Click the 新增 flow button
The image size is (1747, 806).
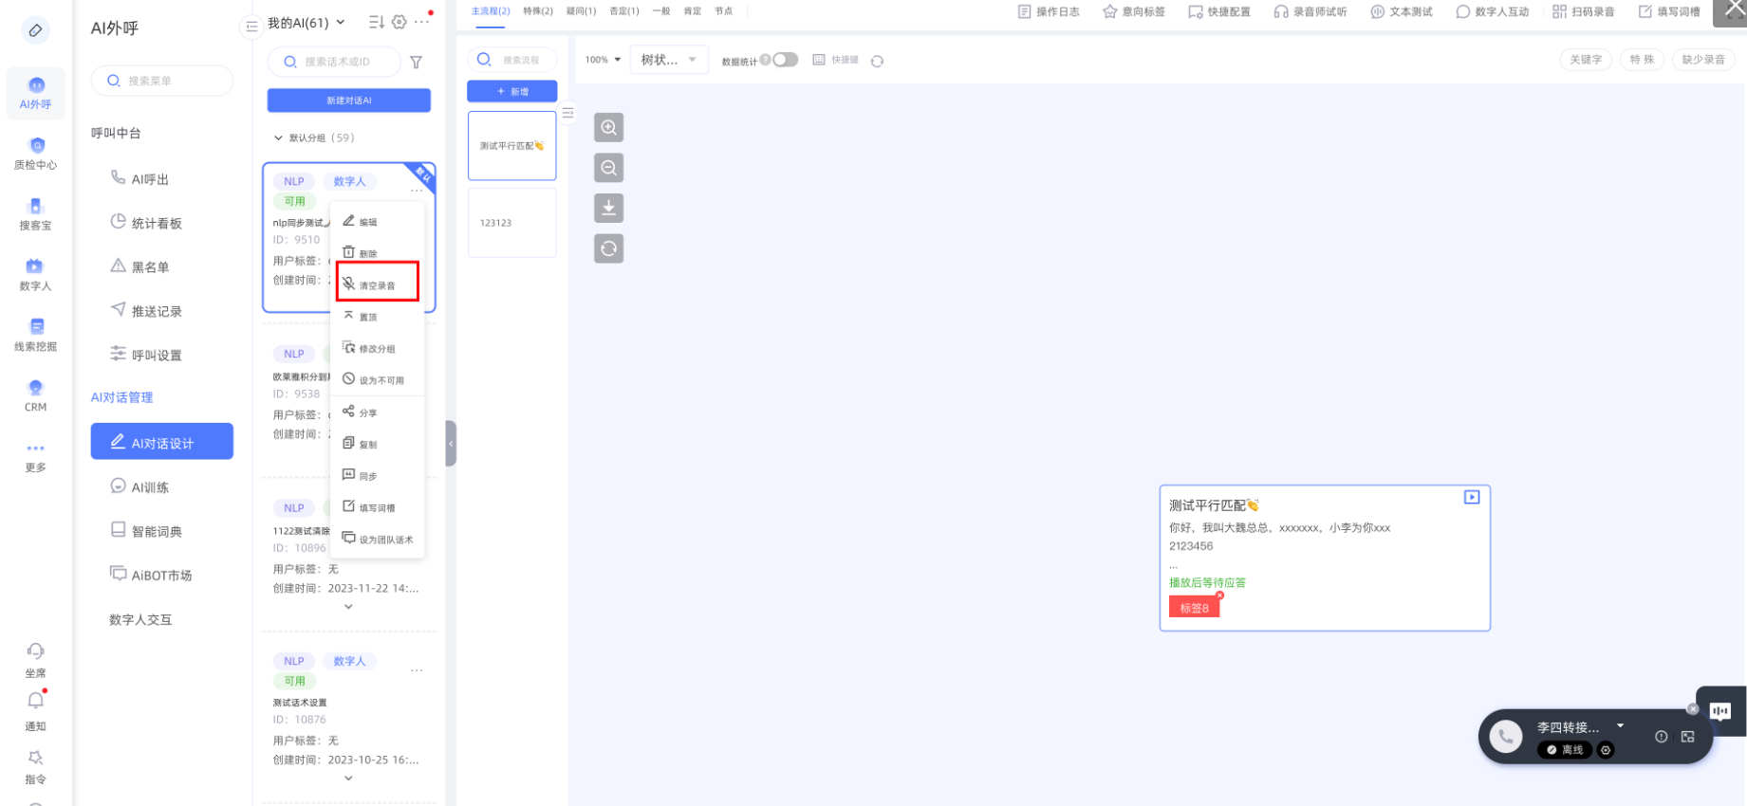(511, 92)
